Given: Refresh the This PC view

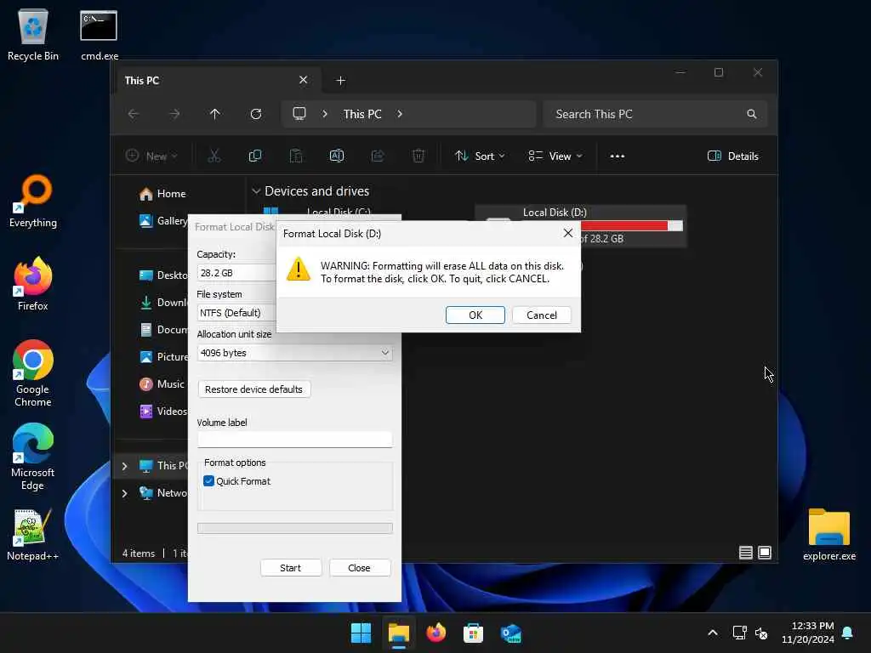Looking at the screenshot, I should point(256,114).
